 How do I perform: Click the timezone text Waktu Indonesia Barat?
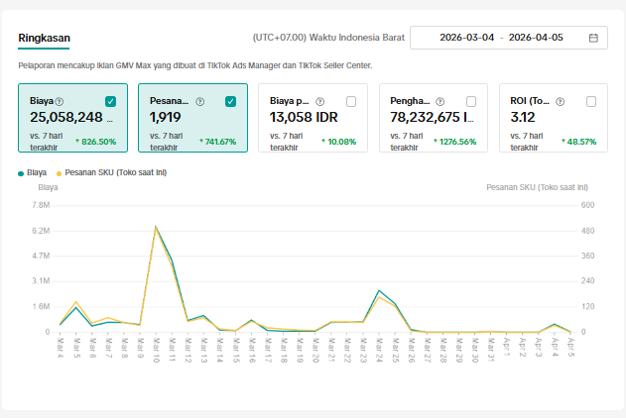(x=357, y=38)
